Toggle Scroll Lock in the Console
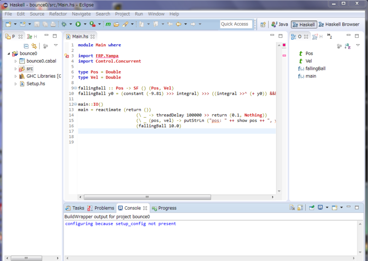Screen dimensions: 368x261 (x=300, y=208)
